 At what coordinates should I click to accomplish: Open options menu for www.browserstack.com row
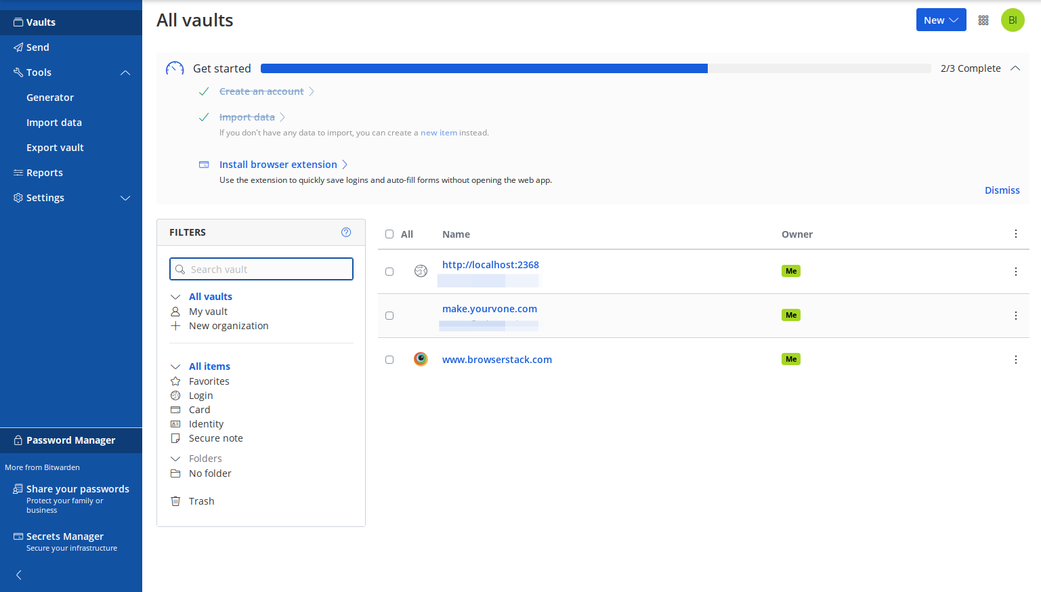click(x=1016, y=360)
